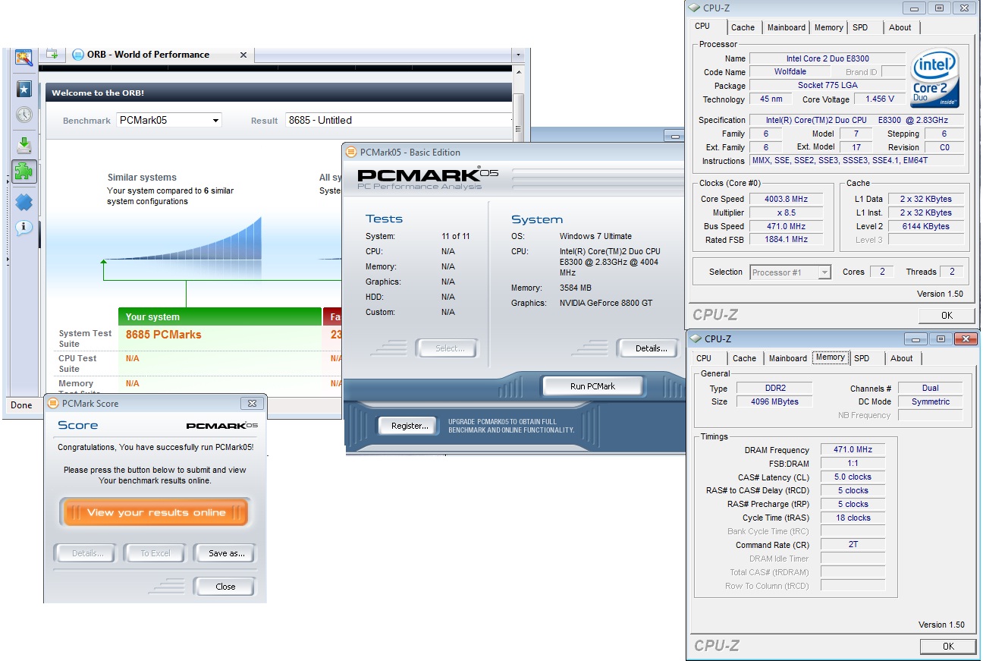Open the info speech-bubble sidebar panel
The width and height of the screenshot is (983, 661).
point(24,227)
